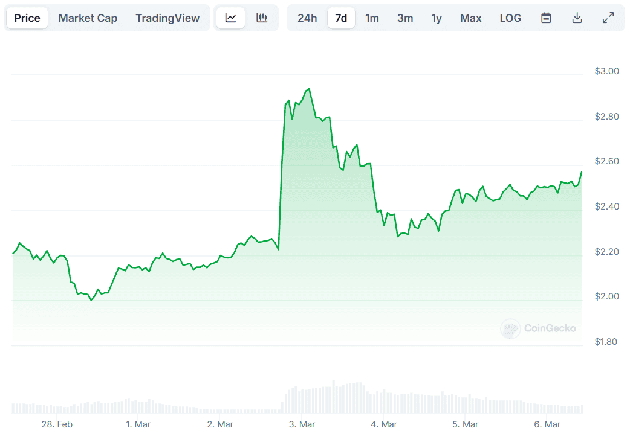Switch to candlestick chart icon
Viewport: 630px width, 445px height.
tap(262, 18)
